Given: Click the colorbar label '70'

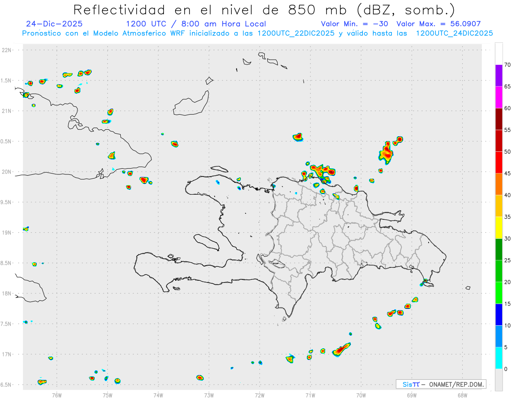Looking at the screenshot, I should (x=507, y=65).
